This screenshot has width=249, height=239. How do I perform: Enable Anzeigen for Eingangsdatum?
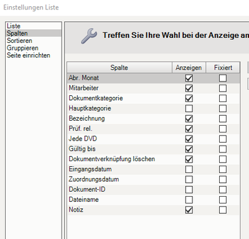point(189,169)
